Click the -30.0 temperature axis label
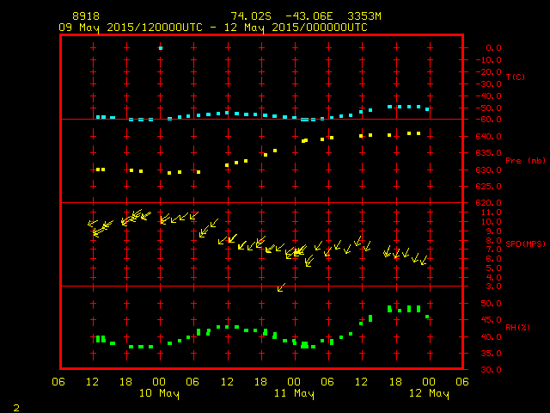550x413 pixels. coord(489,84)
